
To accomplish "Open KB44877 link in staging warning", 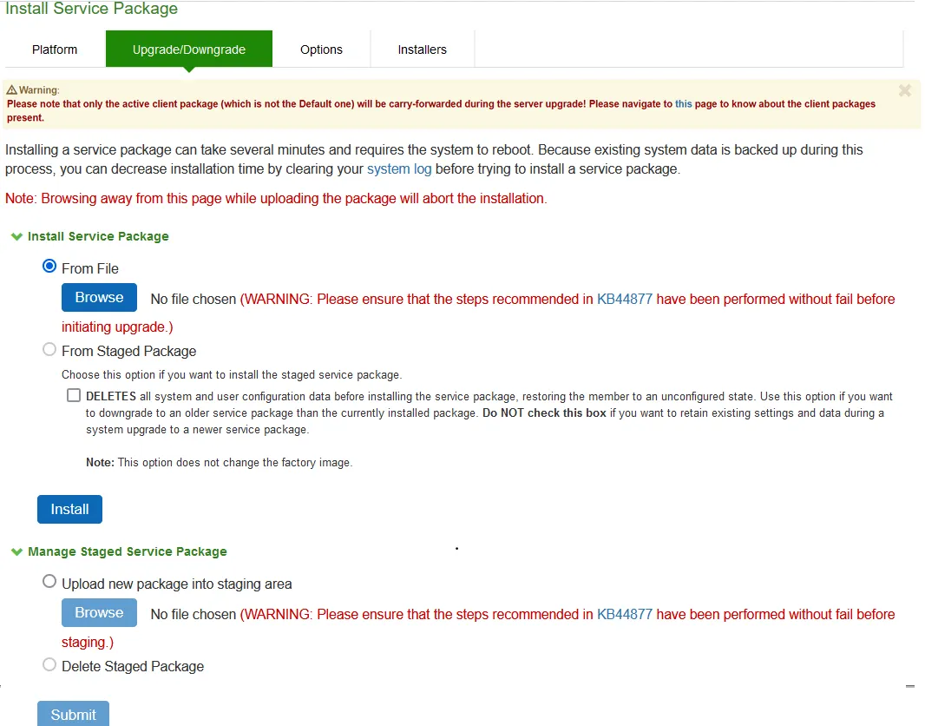I will click(x=625, y=615).
